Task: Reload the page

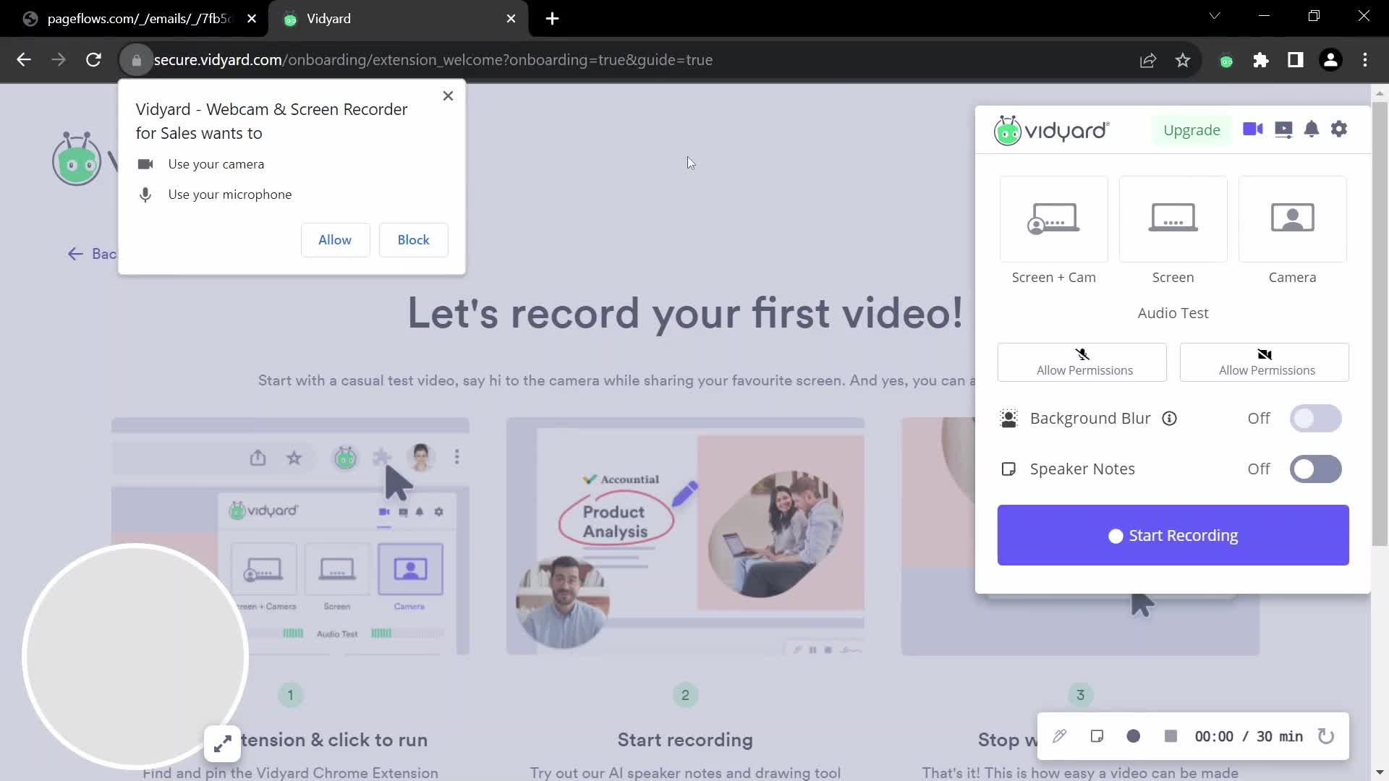Action: point(93,60)
